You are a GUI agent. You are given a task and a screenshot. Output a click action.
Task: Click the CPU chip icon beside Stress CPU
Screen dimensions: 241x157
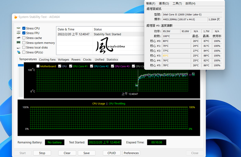[19, 28]
